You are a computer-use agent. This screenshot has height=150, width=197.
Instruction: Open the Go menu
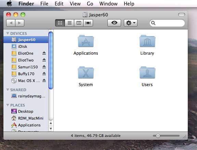90,4
